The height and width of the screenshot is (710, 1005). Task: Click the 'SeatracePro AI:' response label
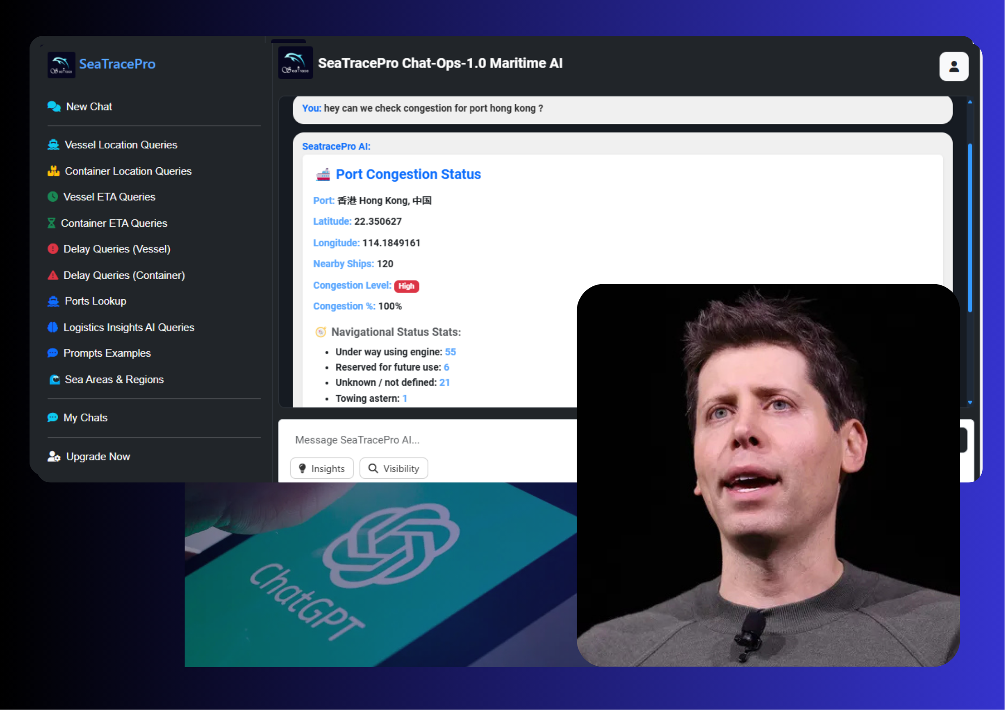(x=336, y=147)
